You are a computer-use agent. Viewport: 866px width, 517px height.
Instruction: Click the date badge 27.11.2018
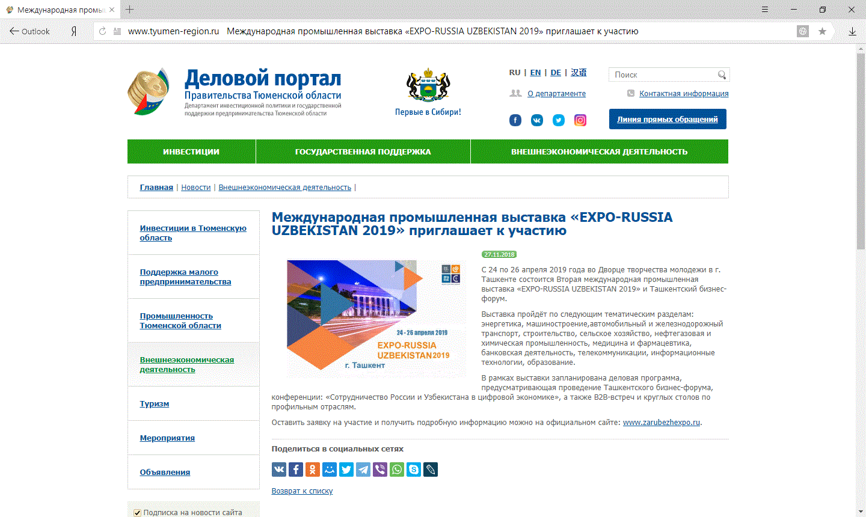pyautogui.click(x=499, y=254)
